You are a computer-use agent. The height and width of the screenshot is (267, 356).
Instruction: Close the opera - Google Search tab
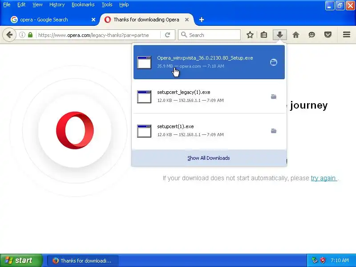click(x=93, y=20)
